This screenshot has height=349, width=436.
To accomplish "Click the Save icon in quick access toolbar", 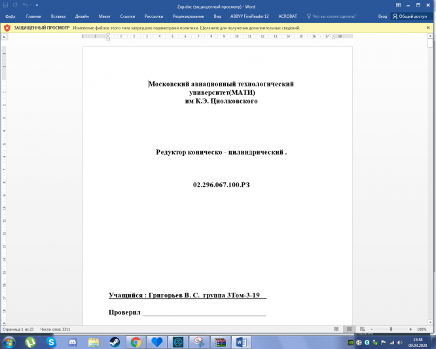I will (5, 5).
